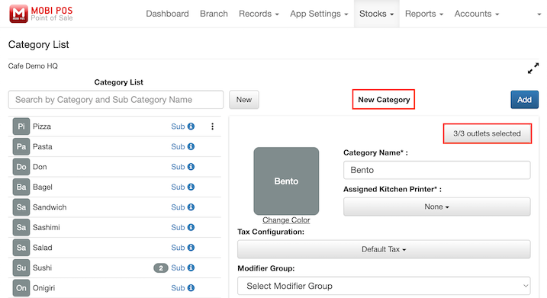Click the info icon next to Sushi
The width and height of the screenshot is (547, 298).
(191, 268)
